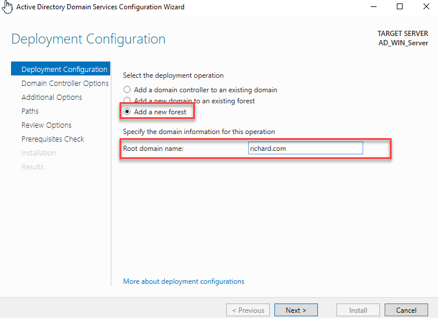Open the Additional Options step
The height and width of the screenshot is (318, 438).
[52, 97]
